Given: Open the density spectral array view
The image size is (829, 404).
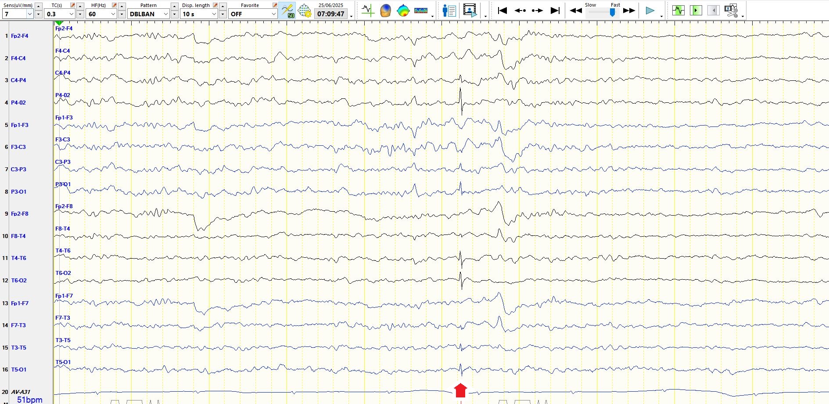Looking at the screenshot, I should click(421, 10).
